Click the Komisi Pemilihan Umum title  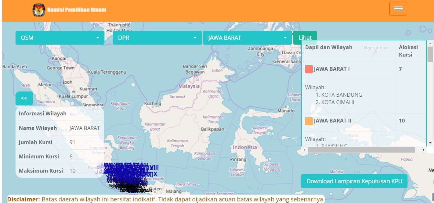click(77, 10)
